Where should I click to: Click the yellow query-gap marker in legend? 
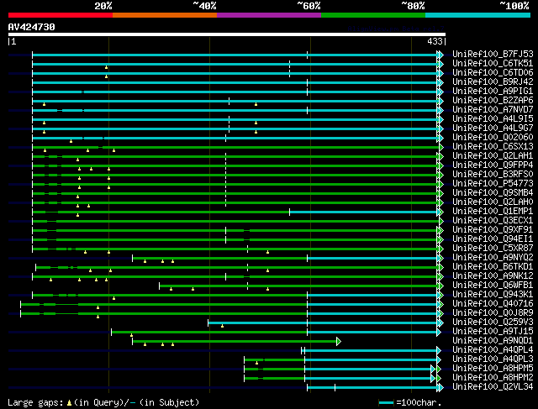tap(69, 403)
